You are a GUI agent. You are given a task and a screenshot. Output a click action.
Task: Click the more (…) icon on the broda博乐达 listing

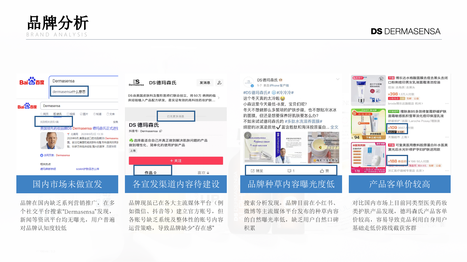(x=447, y=104)
